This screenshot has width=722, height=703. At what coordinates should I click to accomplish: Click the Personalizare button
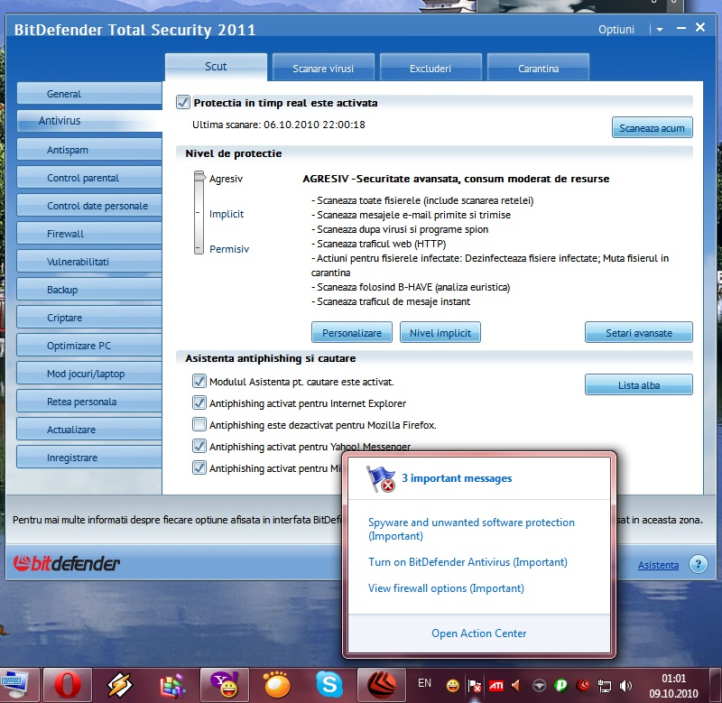(x=352, y=332)
